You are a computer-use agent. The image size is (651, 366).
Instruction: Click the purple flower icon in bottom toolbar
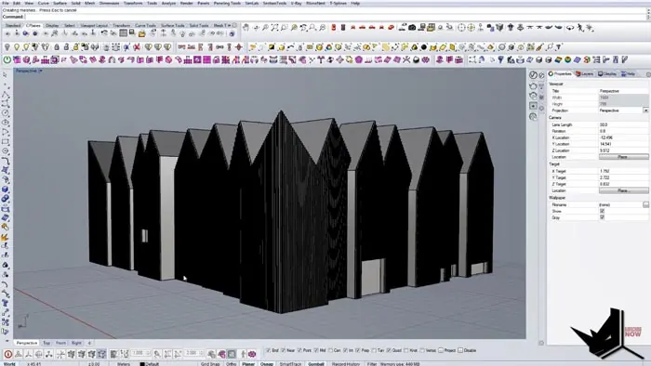point(252,355)
